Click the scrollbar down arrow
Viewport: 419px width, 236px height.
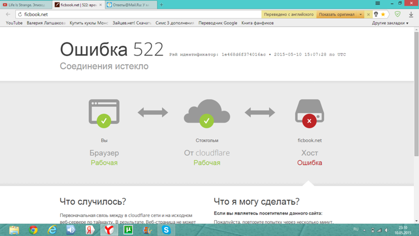[x=416, y=221]
